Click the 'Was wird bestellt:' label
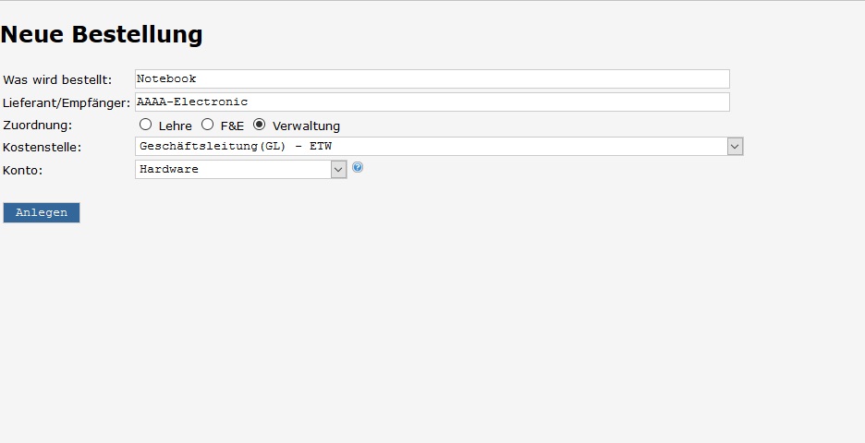The image size is (865, 443). 57,80
